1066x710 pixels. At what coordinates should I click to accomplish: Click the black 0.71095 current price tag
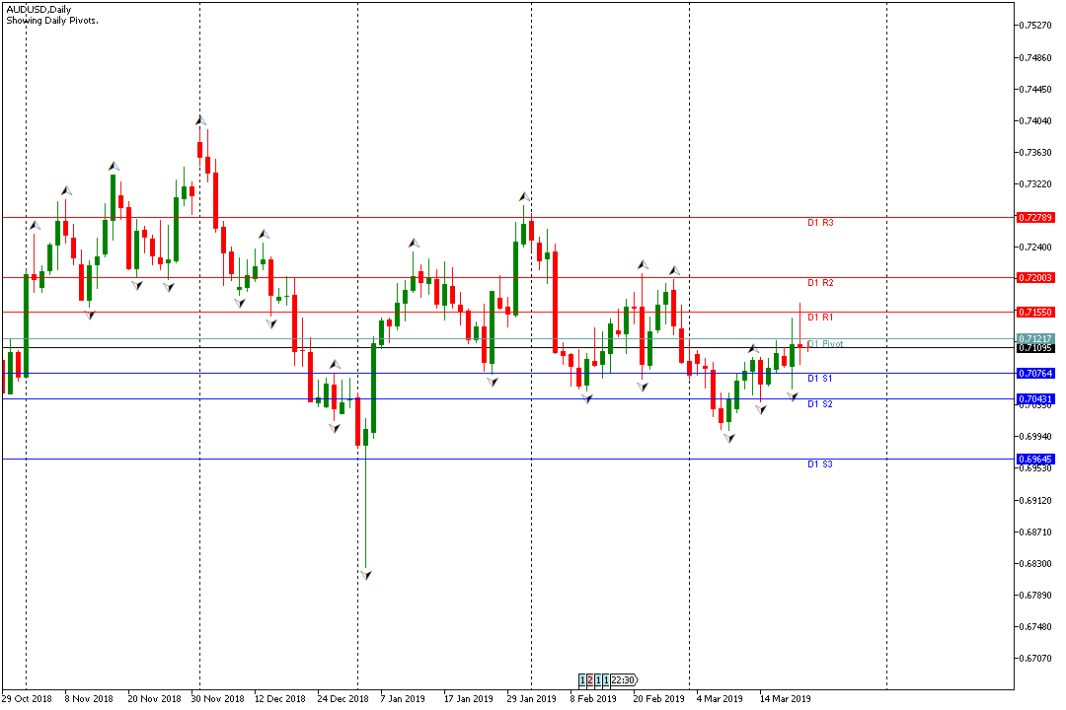[1035, 348]
